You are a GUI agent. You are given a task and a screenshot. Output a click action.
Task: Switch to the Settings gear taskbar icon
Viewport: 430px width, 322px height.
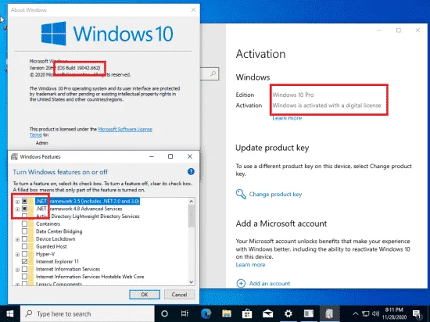(288, 313)
